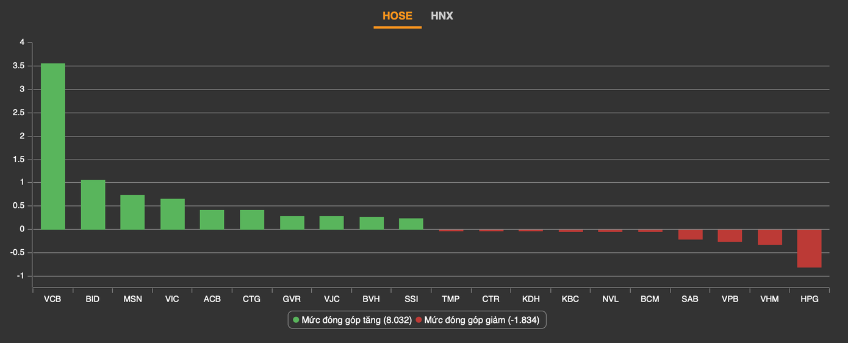This screenshot has width=848, height=343.
Task: Click the BVH axis label
Action: (x=371, y=299)
